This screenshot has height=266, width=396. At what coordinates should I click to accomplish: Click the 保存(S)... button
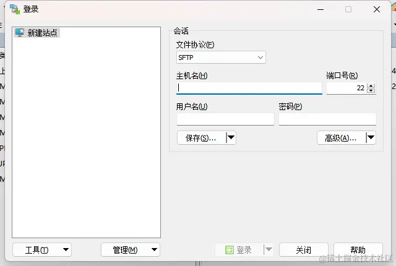pyautogui.click(x=201, y=138)
